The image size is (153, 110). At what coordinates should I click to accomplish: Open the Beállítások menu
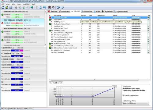pyautogui.click(x=26, y=4)
